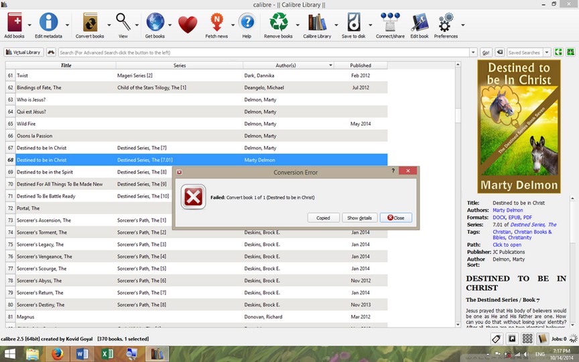
Task: Click the Go! search button
Action: pos(486,52)
